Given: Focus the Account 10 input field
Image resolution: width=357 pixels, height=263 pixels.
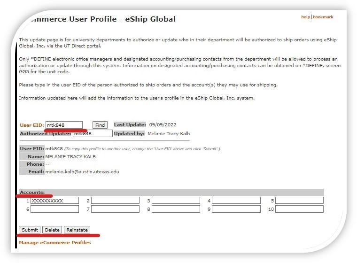Looking at the screenshot, I should tap(299, 209).
